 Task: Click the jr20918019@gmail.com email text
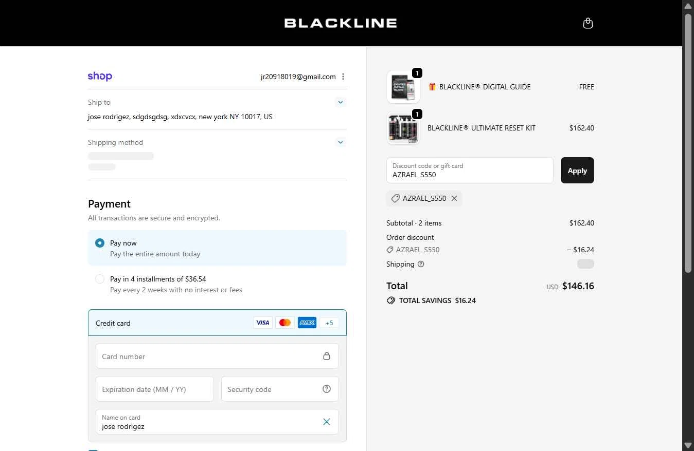[298, 77]
